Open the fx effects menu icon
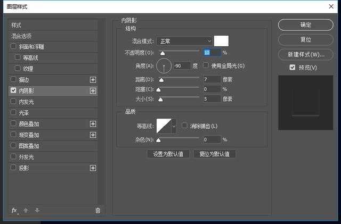 point(14,210)
